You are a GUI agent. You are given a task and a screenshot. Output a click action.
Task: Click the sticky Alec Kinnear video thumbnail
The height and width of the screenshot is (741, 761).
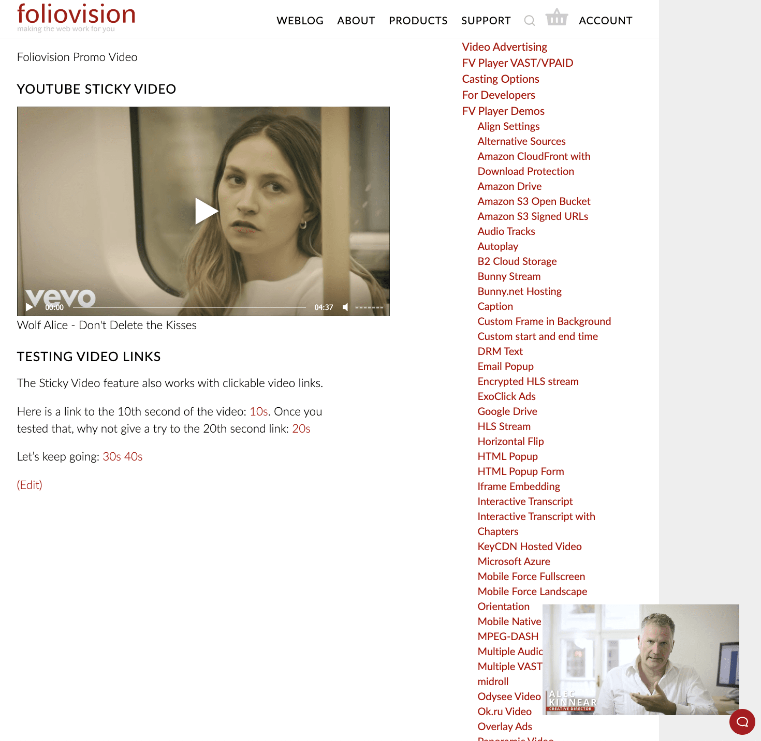click(x=641, y=660)
